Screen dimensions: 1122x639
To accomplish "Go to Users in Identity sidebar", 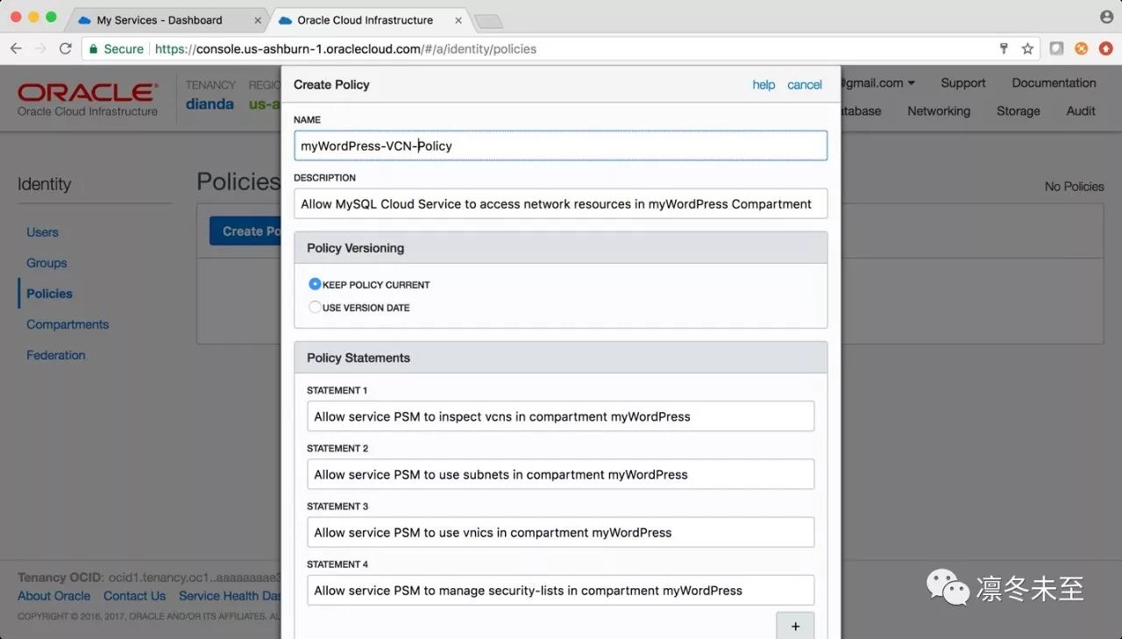I will [x=42, y=232].
